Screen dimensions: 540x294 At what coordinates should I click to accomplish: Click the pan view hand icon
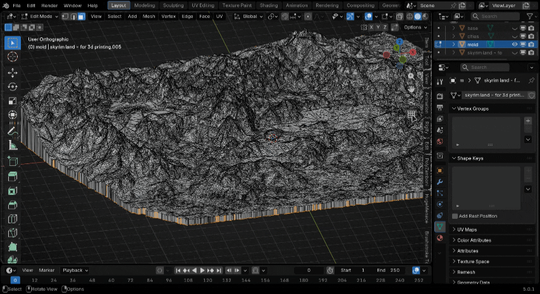[411, 89]
